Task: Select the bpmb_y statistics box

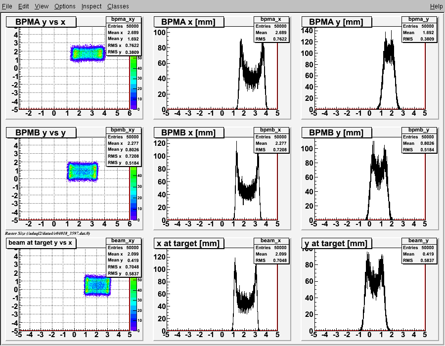Action: [419, 140]
